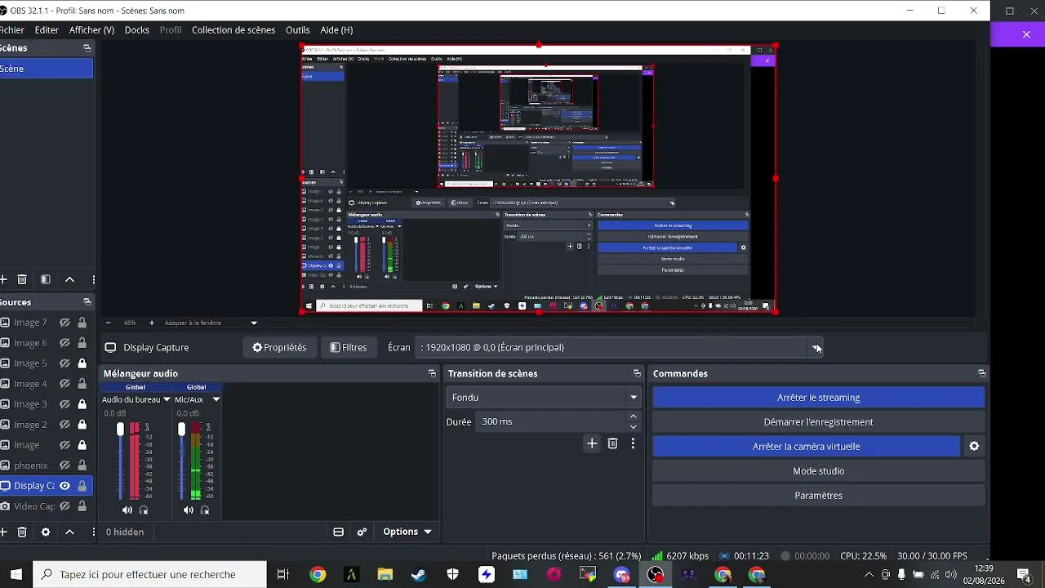This screenshot has width=1045, height=588.
Task: Add a scene transition with the plus
Action: (x=592, y=443)
